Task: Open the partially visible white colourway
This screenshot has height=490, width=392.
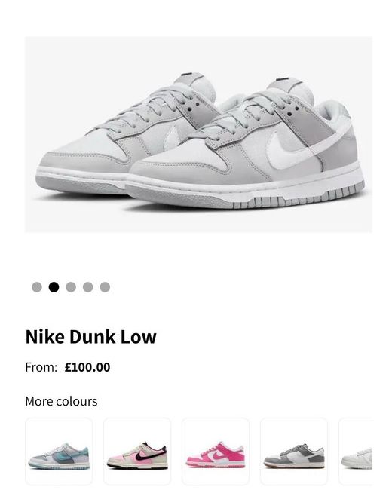Action: tap(356, 452)
